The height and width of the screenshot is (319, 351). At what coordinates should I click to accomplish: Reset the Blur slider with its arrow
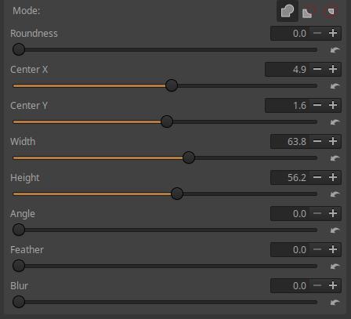335,302
